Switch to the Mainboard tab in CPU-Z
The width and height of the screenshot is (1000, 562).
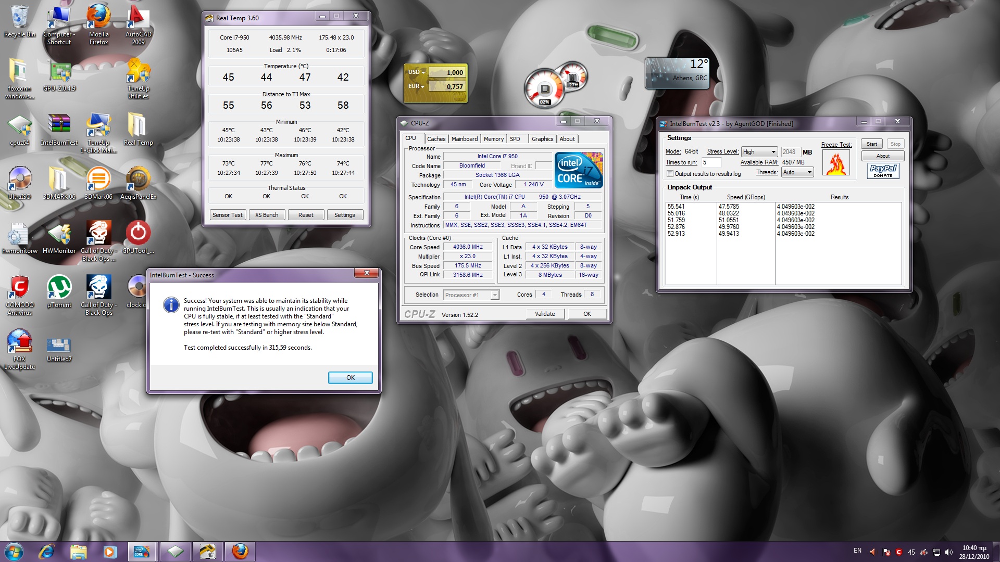(465, 139)
